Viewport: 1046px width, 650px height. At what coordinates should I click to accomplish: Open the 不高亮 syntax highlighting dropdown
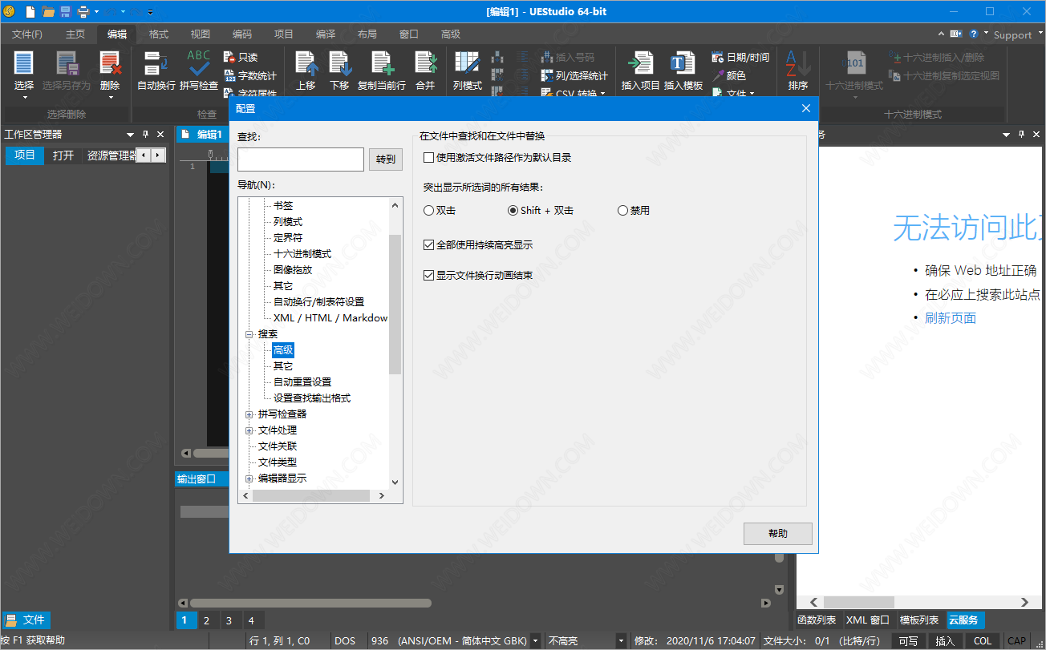tap(621, 640)
